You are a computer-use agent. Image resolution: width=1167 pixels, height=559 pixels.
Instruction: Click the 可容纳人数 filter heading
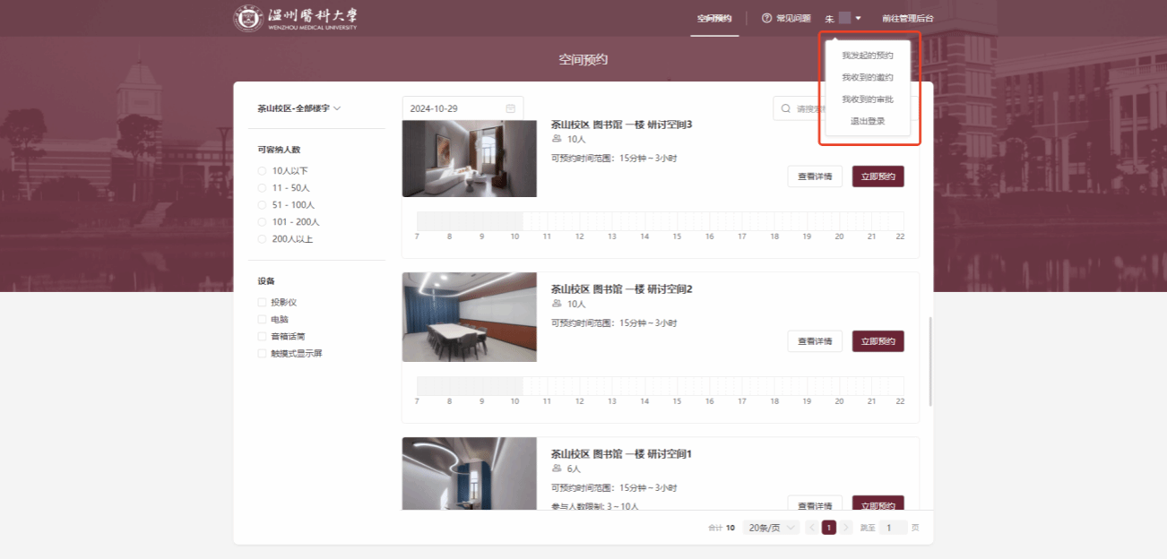coord(279,150)
